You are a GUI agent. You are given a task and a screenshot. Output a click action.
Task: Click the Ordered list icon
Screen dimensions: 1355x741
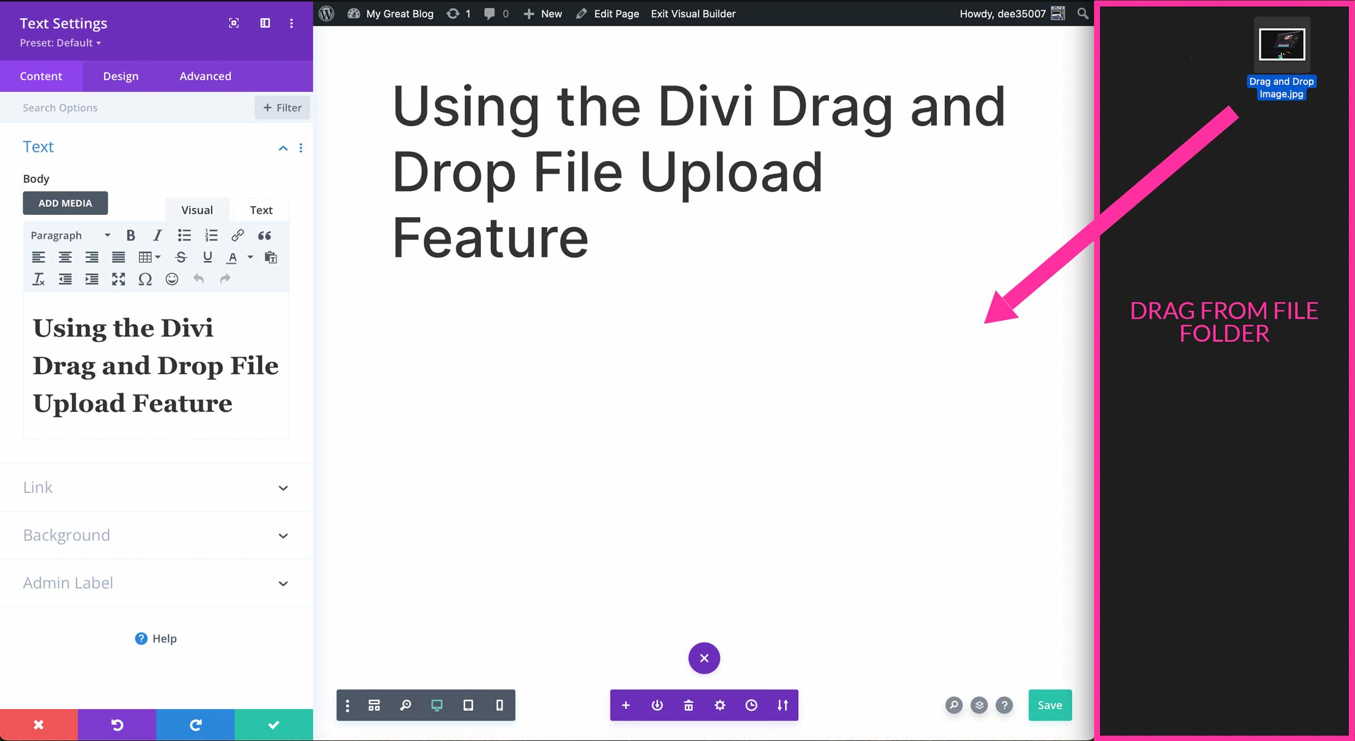click(211, 236)
